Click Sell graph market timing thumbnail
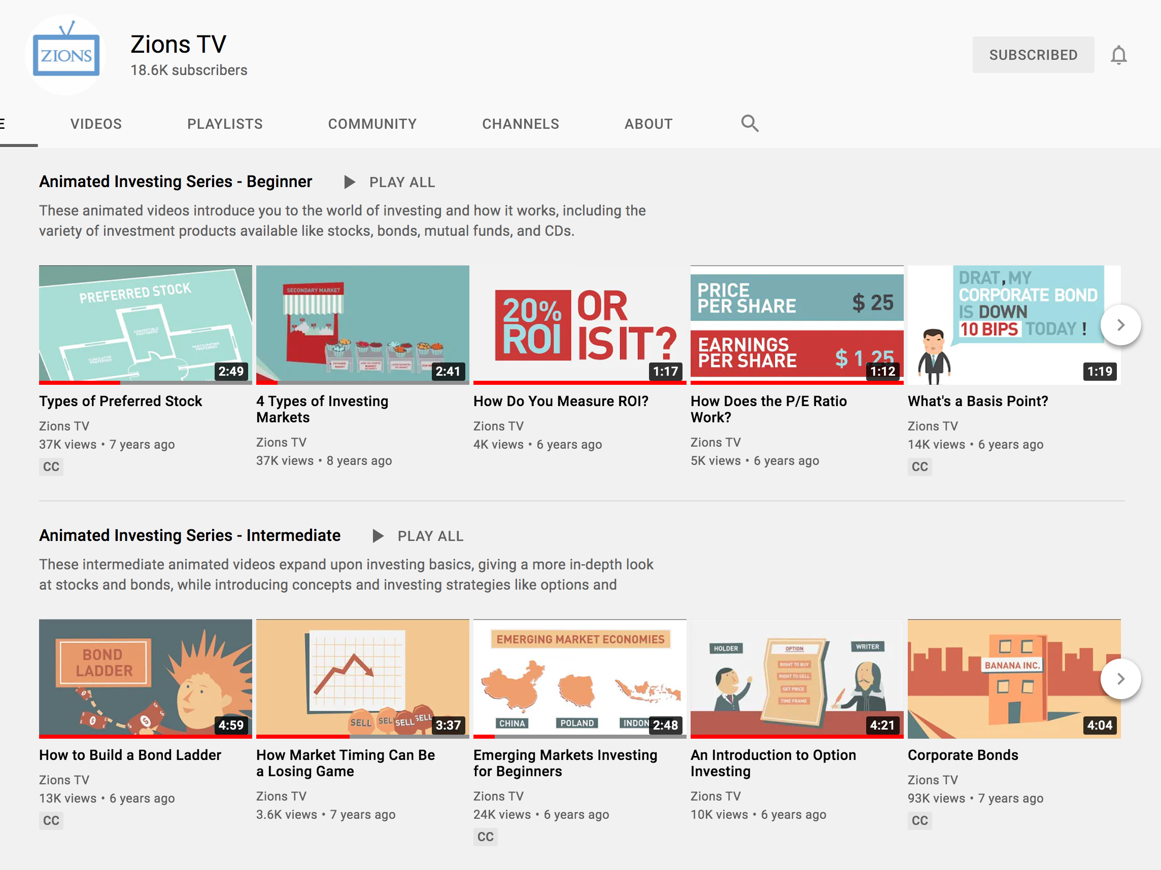The height and width of the screenshot is (870, 1161). [x=363, y=678]
